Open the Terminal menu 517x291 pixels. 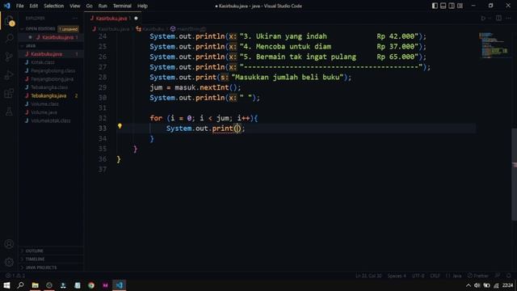122,6
